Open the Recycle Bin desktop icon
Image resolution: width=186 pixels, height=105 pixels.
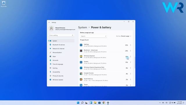3,4
